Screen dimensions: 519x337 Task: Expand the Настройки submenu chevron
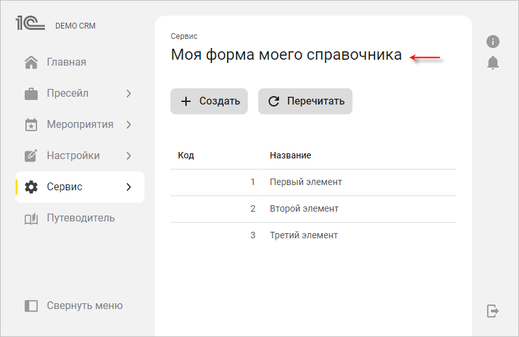pos(129,156)
